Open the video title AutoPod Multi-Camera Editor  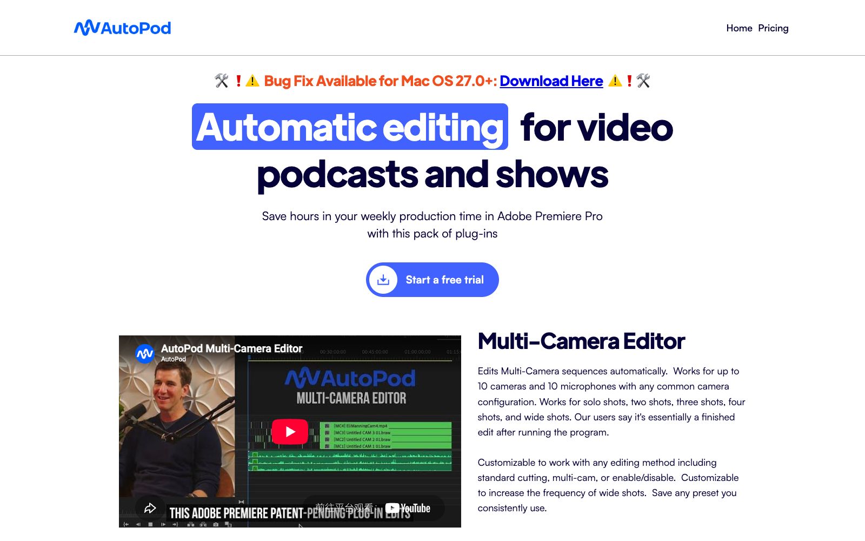231,348
